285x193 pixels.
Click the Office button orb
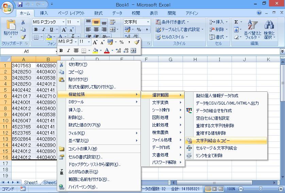pos(7,7)
